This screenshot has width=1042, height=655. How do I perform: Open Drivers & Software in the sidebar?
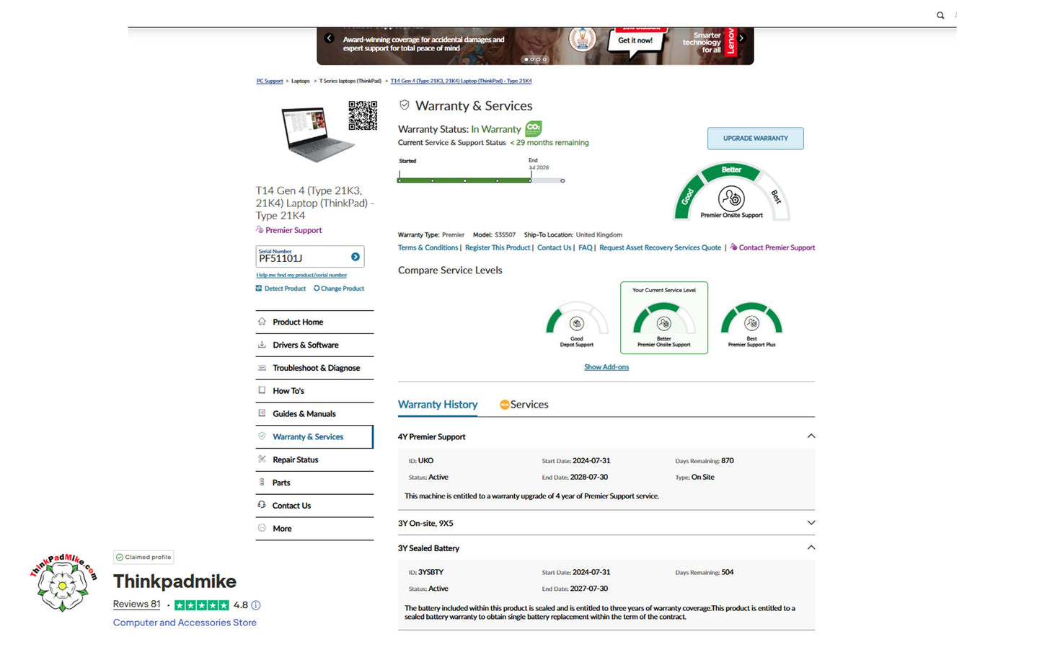coord(305,345)
